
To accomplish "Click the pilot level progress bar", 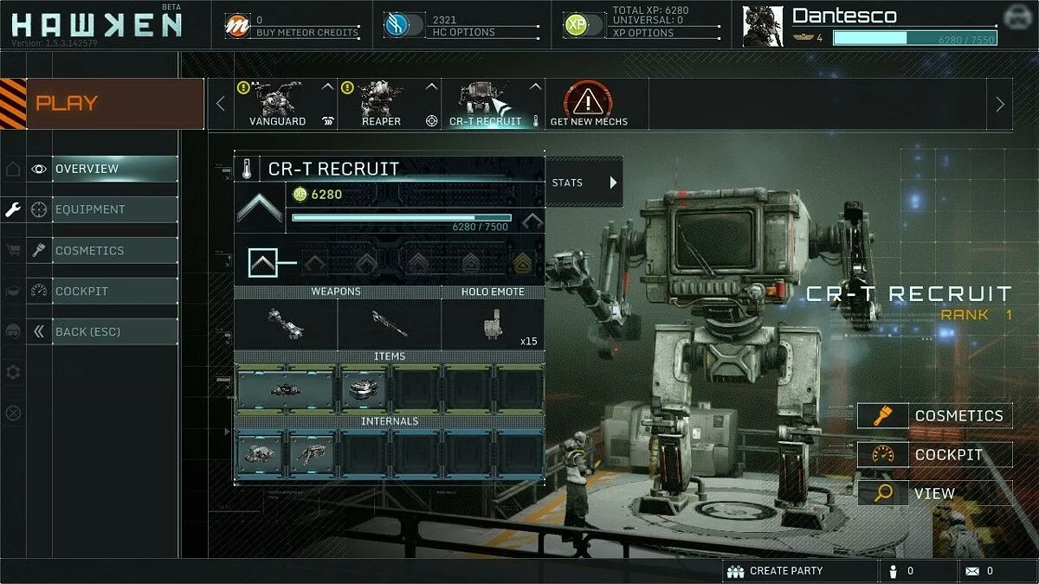I will (914, 38).
